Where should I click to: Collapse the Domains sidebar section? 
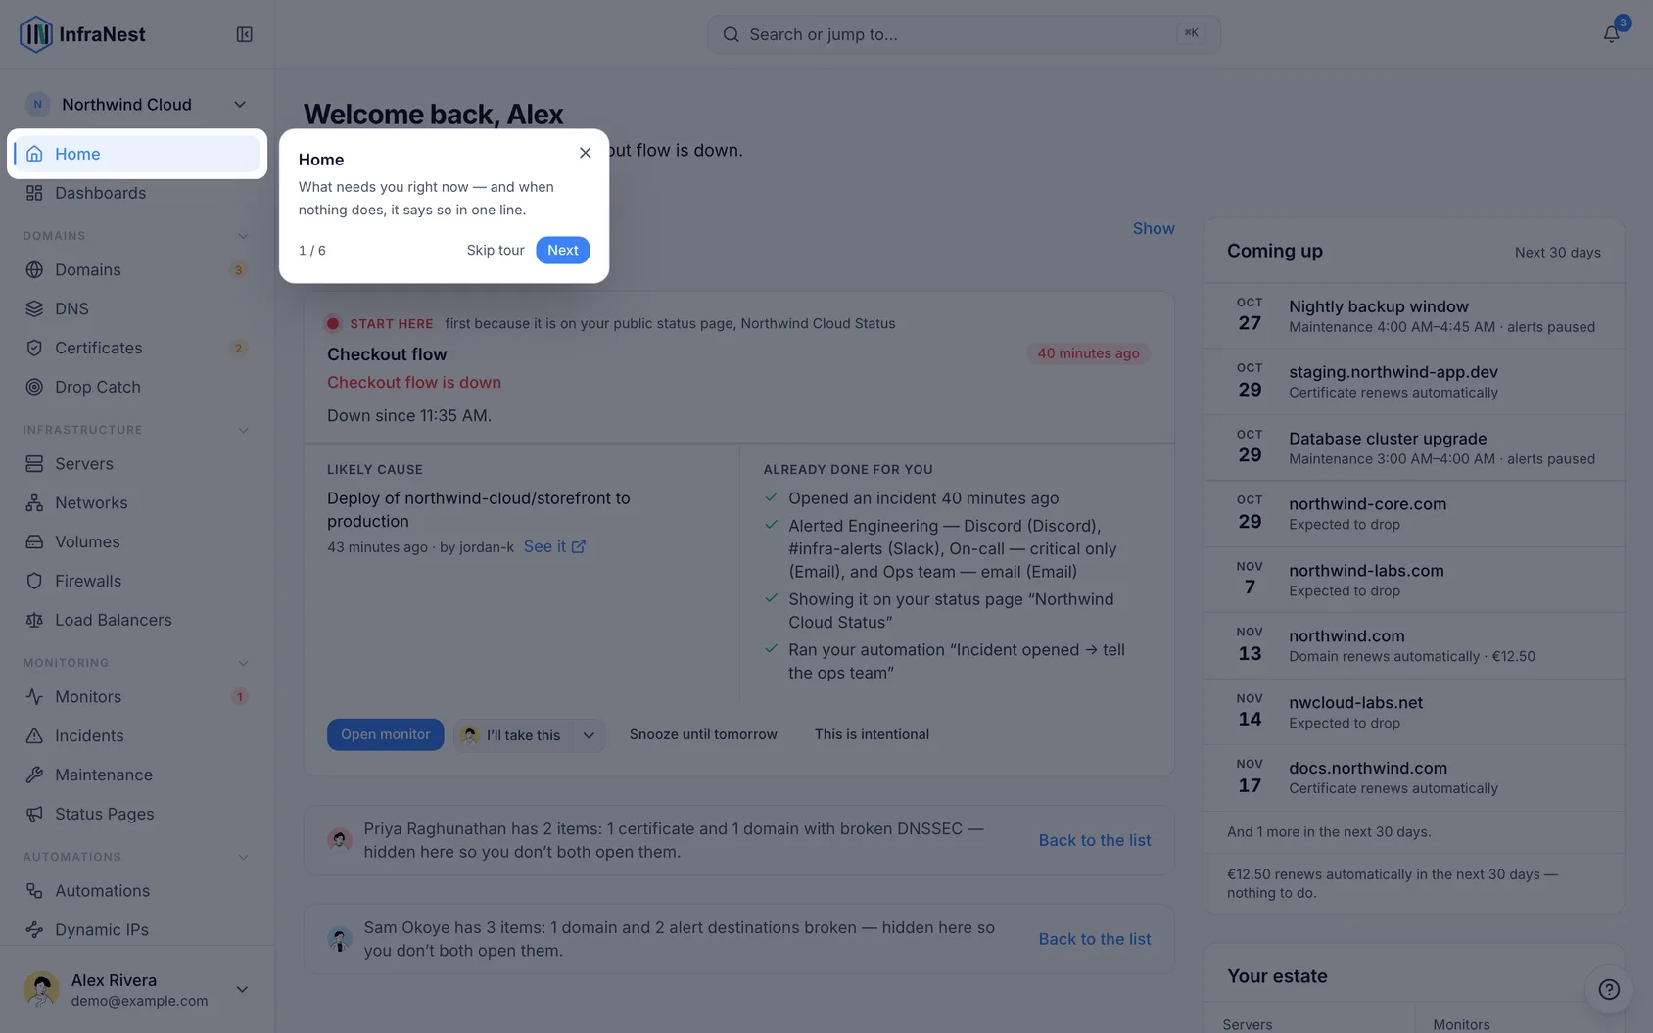[243, 236]
